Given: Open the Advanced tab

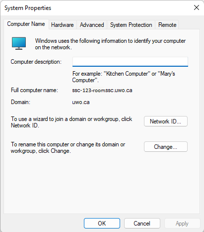Looking at the screenshot, I should (92, 25).
